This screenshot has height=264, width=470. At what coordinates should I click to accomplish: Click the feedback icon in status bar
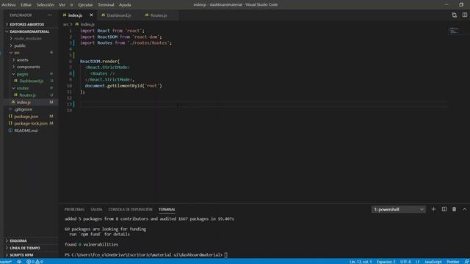(x=466, y=262)
